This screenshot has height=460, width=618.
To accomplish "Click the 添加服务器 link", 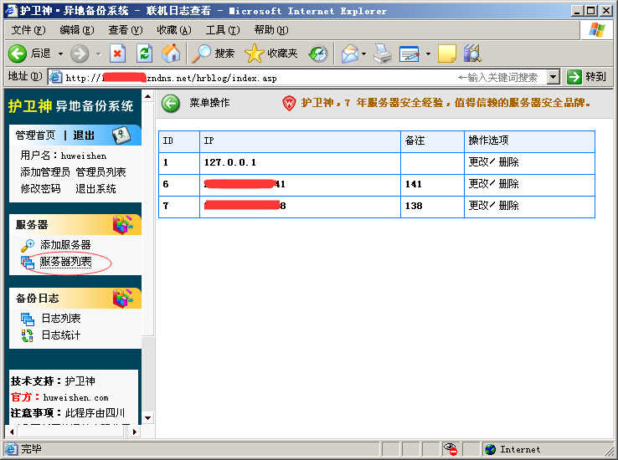I will click(x=65, y=245).
